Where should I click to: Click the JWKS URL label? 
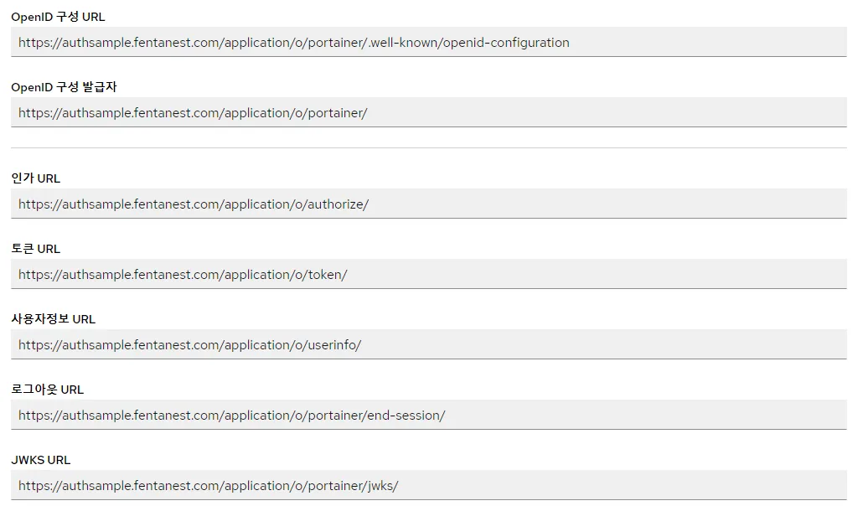pyautogui.click(x=39, y=459)
